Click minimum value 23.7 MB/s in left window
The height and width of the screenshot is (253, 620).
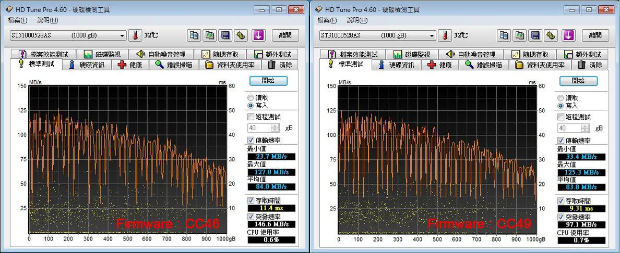[271, 157]
